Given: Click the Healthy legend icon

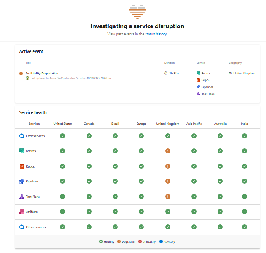Looking at the screenshot, I should coord(101,241).
